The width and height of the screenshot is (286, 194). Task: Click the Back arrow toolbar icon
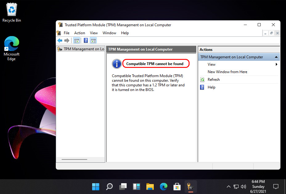(60, 40)
